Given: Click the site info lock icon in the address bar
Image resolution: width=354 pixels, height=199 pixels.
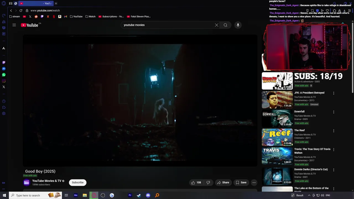Looking at the screenshot, I should tap(27, 11).
